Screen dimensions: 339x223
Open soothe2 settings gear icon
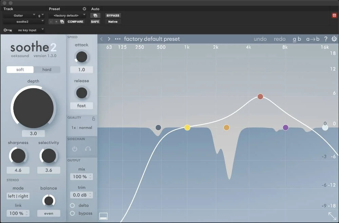(x=334, y=39)
